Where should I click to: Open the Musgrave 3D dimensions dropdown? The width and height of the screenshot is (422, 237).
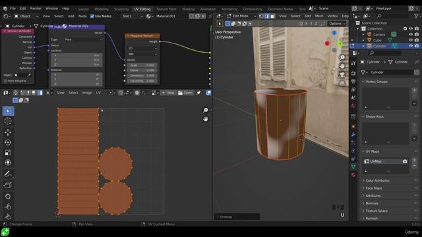[x=142, y=48]
